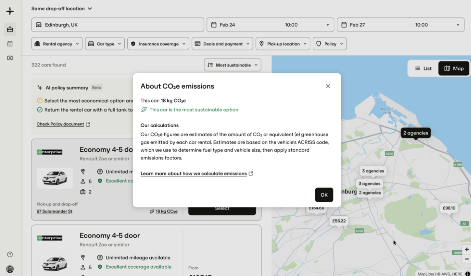This screenshot has height=276, width=471.
Task: Click the first card's electric plug icon
Action: click(83, 172)
